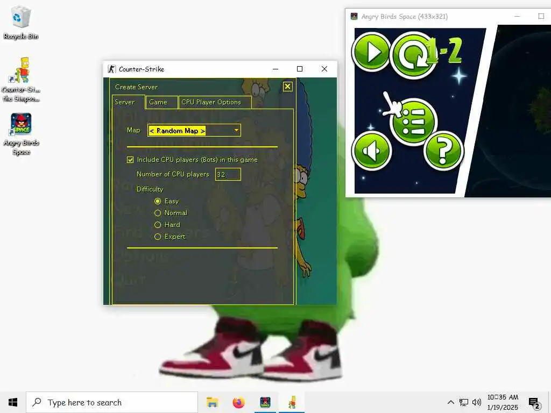
Task: Switch to the Server tab
Action: [x=128, y=102]
